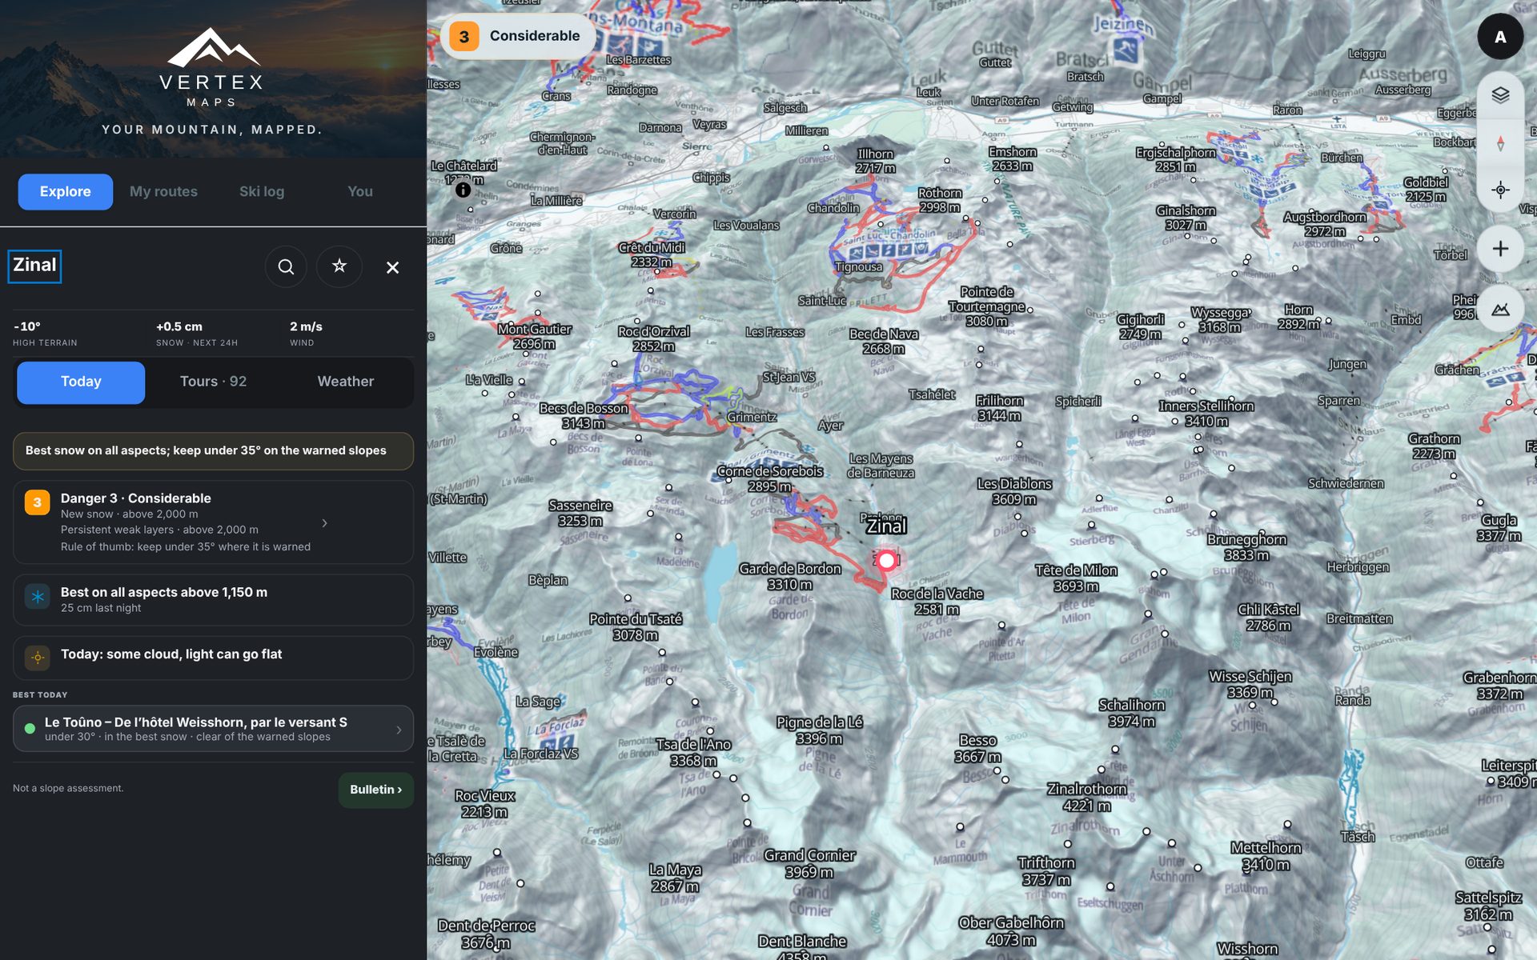Click the Not a slope assessment note
Image resolution: width=1537 pixels, height=960 pixels.
[68, 788]
